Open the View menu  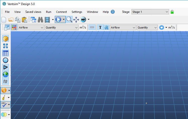tap(17, 12)
